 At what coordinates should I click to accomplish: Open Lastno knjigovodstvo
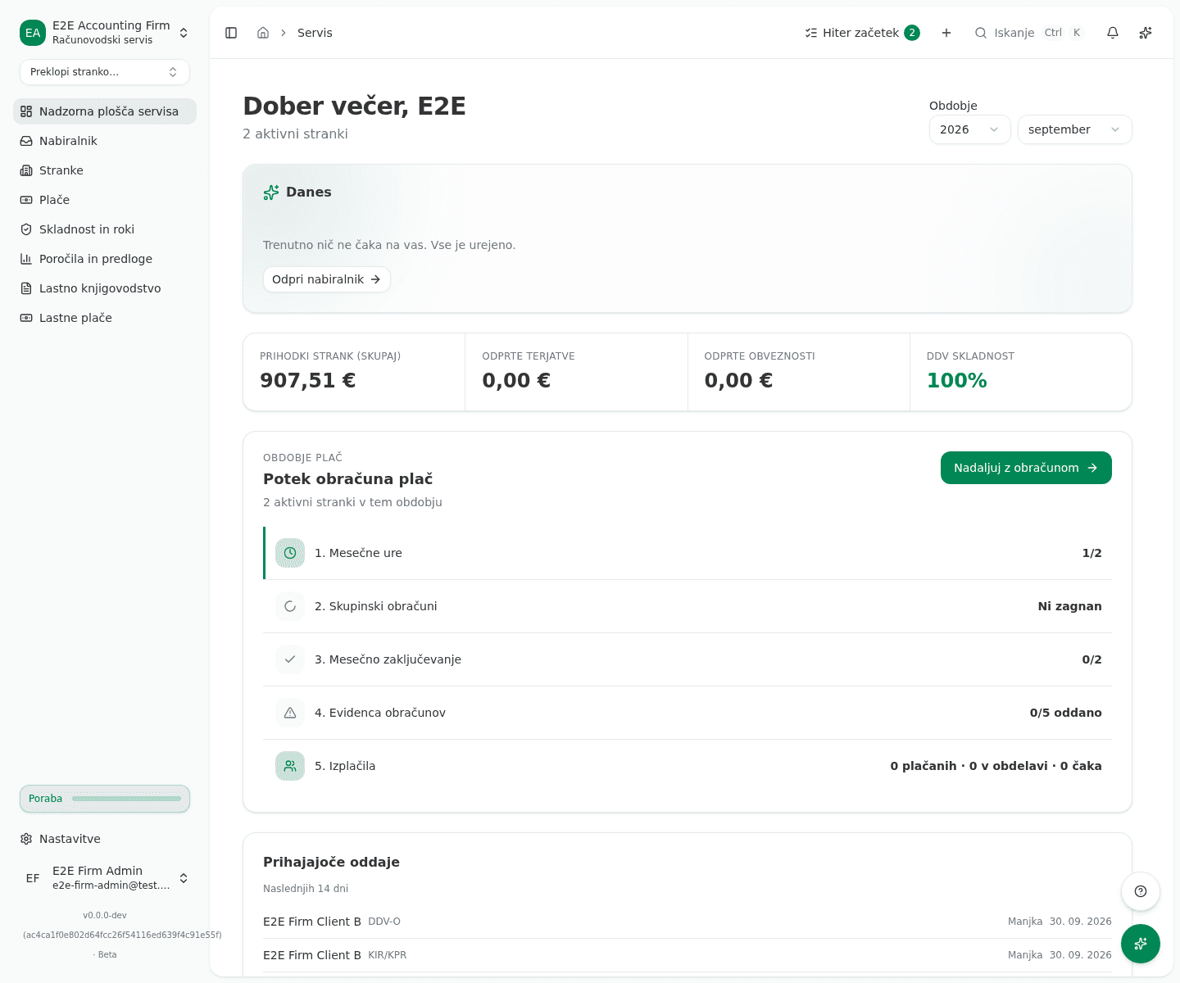click(105, 288)
